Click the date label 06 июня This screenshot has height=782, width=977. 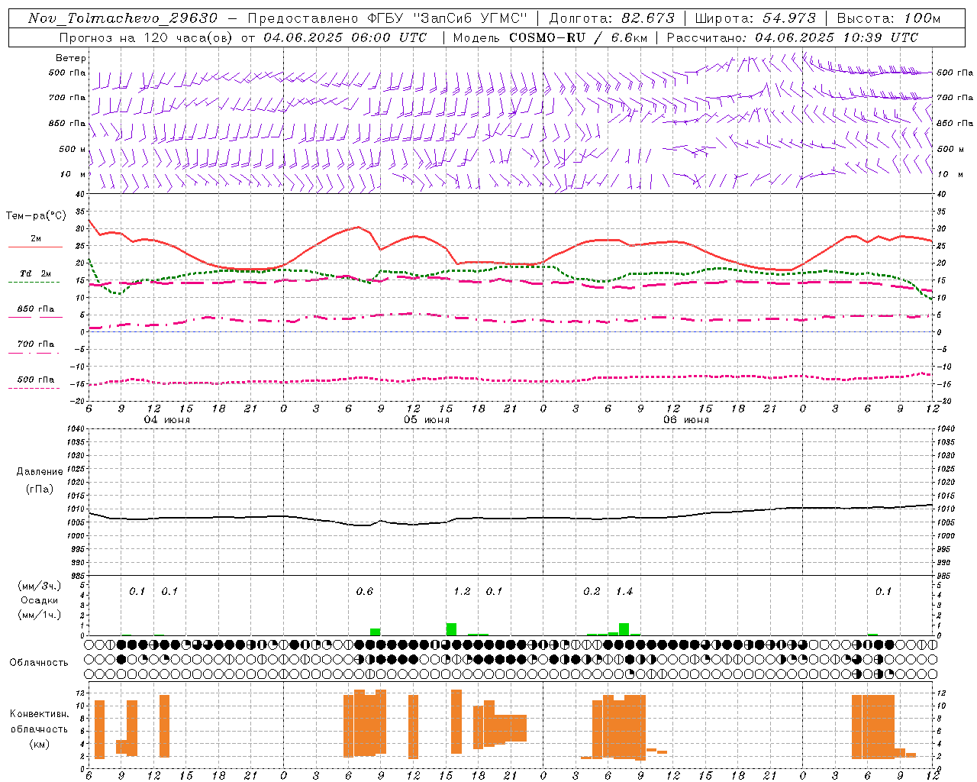click(x=686, y=420)
